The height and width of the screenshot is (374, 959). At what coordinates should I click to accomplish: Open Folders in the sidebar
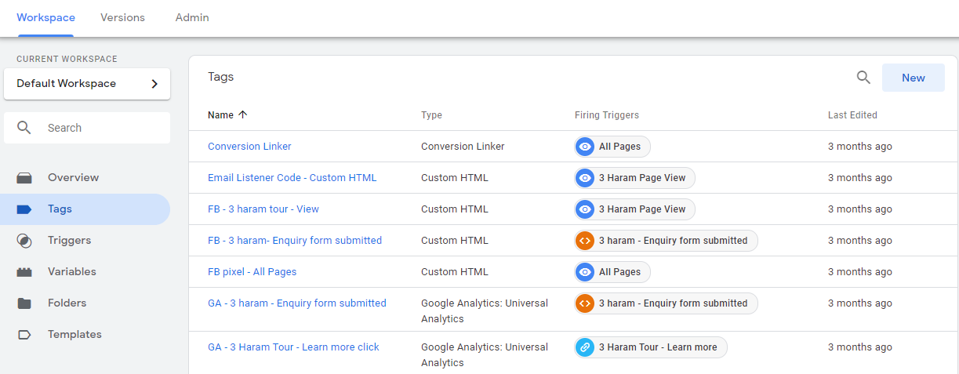(67, 303)
